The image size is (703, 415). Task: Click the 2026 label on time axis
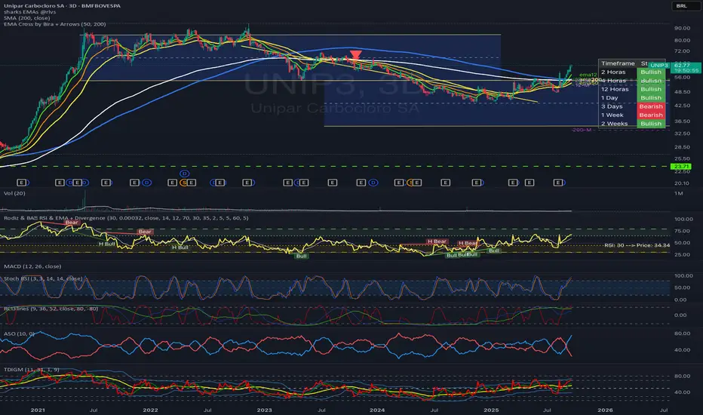click(605, 410)
